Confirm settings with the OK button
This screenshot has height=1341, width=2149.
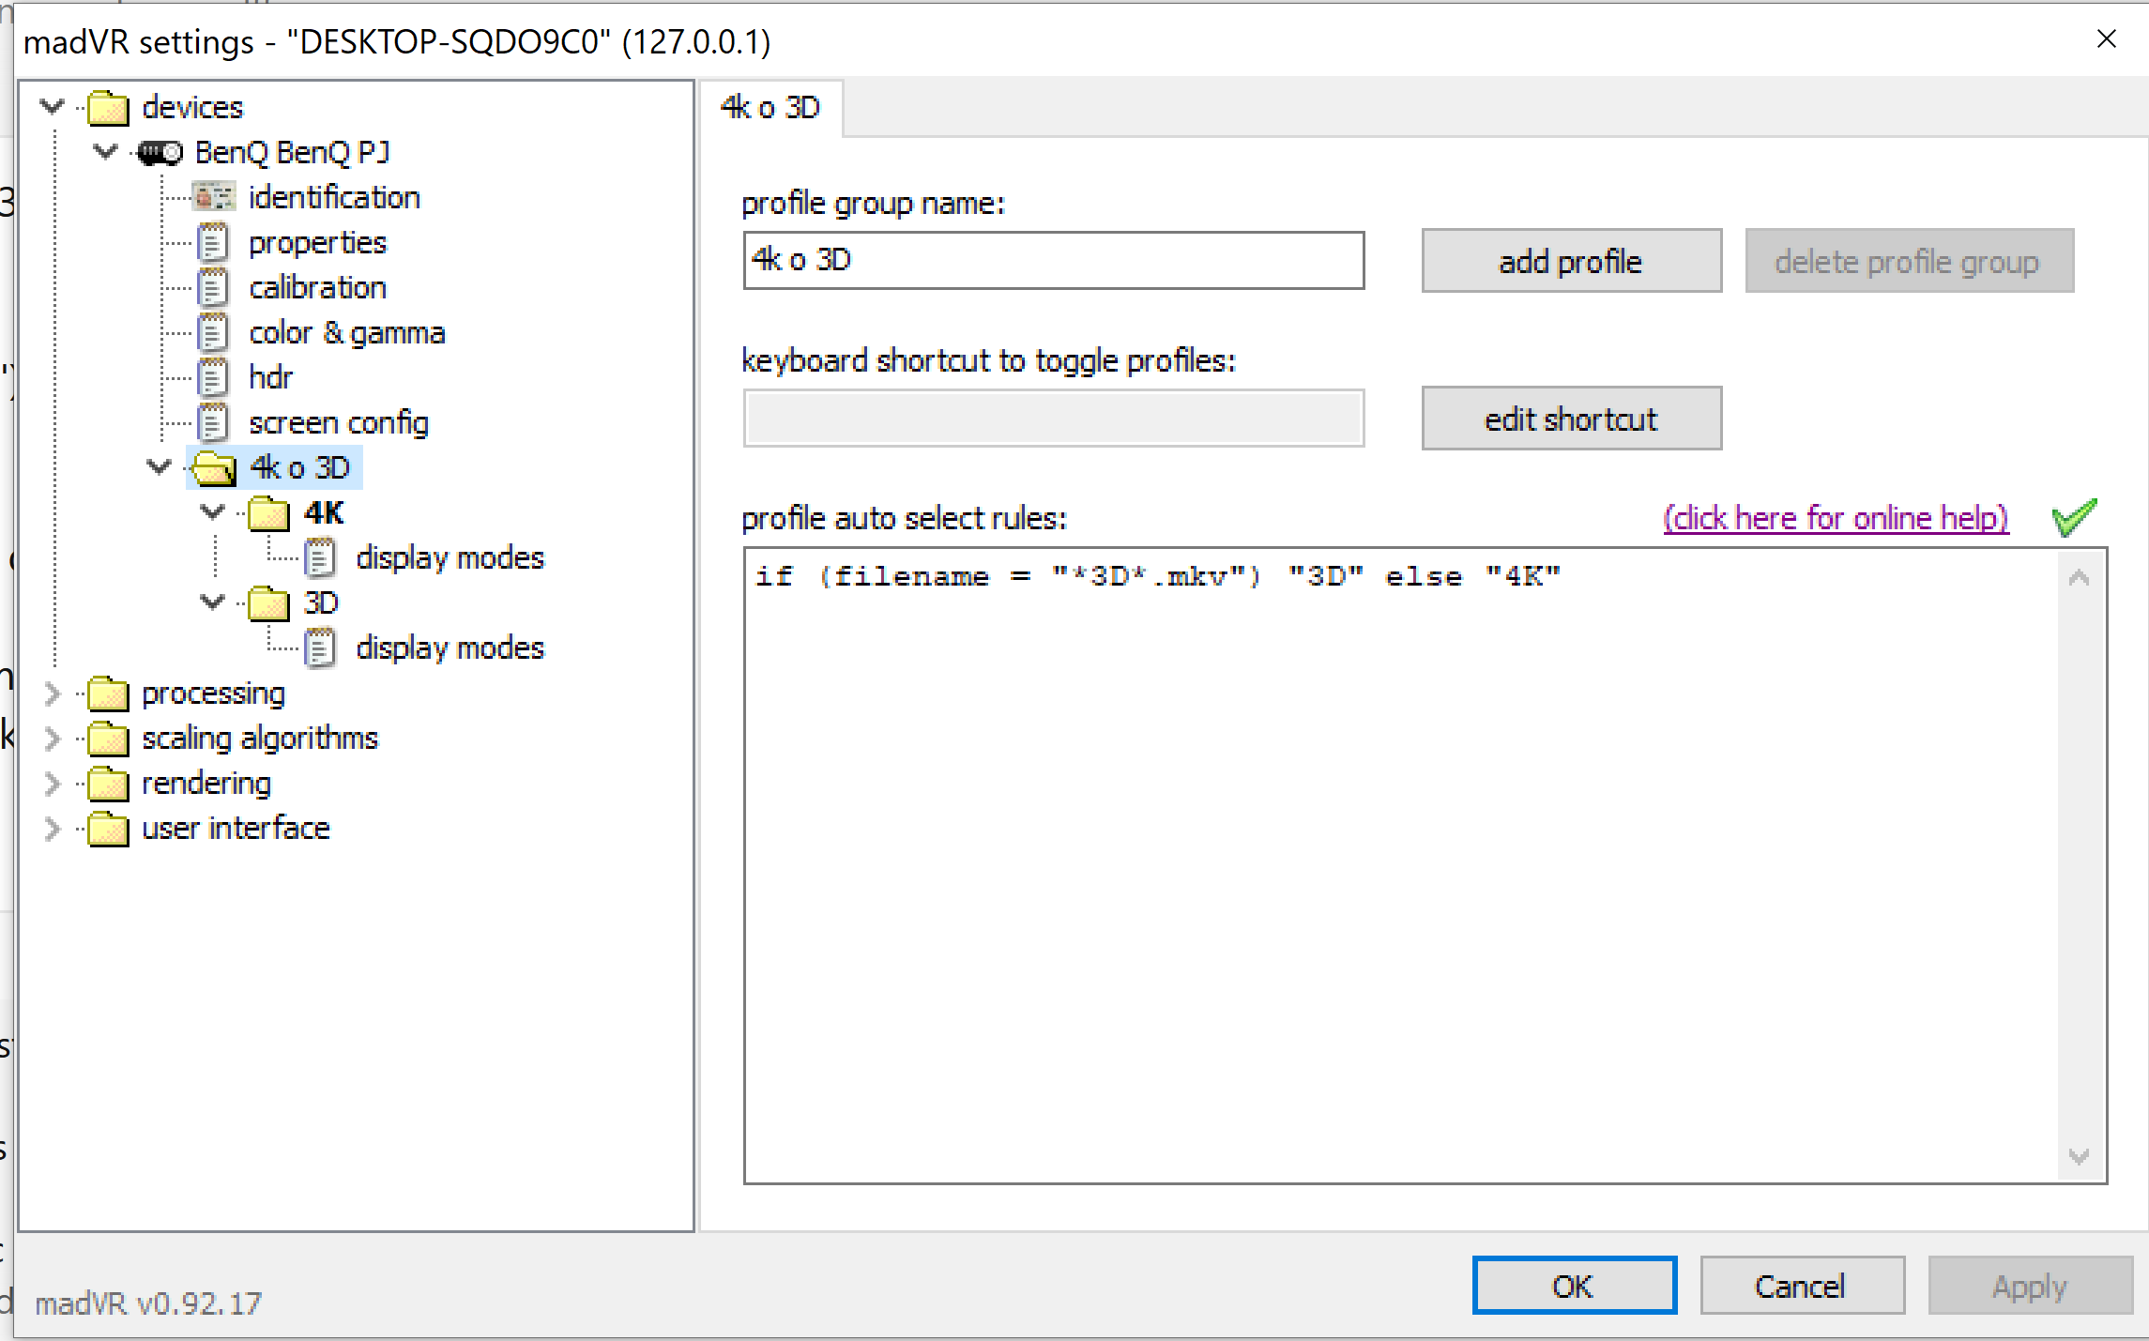[x=1574, y=1286]
